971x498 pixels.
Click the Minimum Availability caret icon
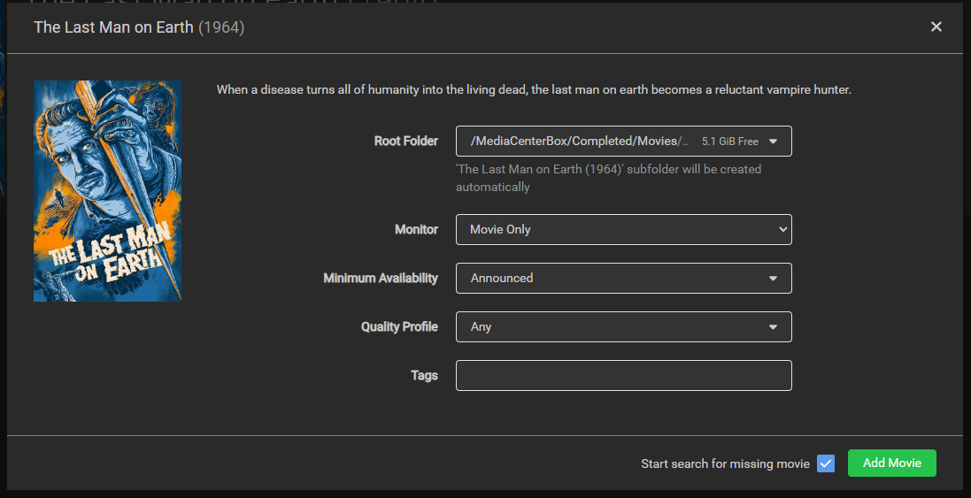(773, 279)
